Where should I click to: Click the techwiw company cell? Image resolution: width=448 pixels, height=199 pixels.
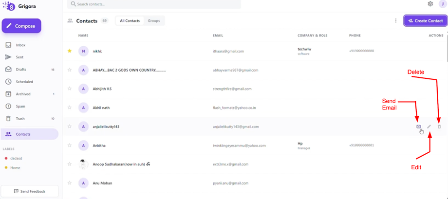(304, 51)
